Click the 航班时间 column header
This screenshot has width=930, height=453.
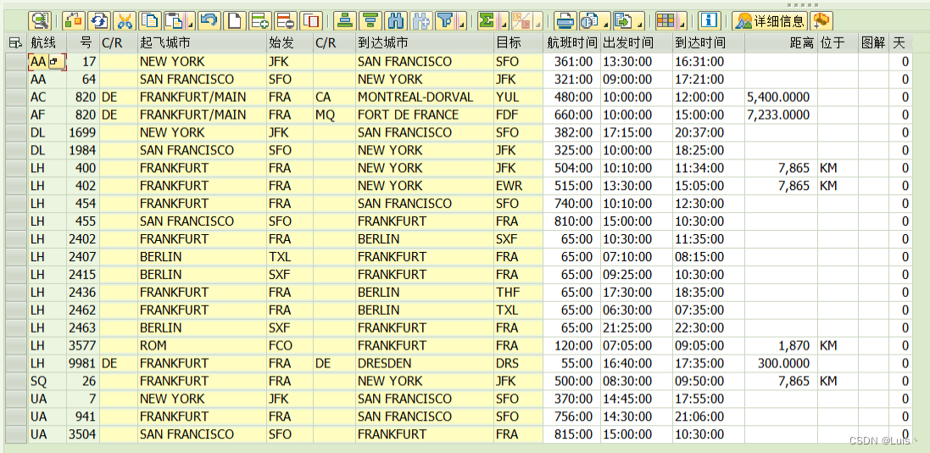click(x=571, y=42)
